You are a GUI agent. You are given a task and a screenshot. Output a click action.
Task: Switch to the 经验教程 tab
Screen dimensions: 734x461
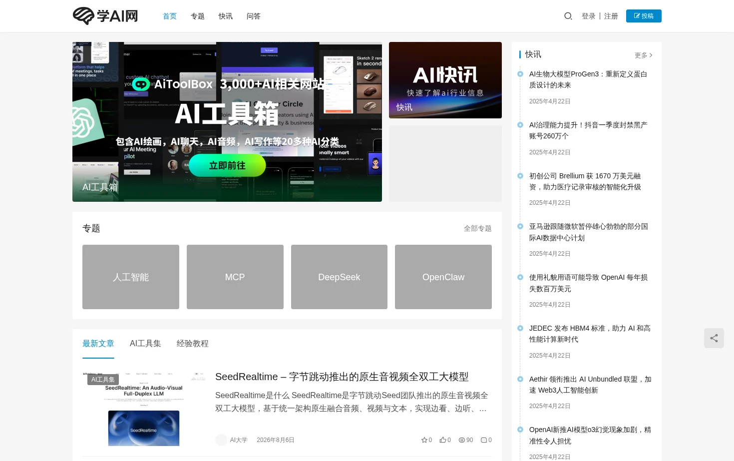pyautogui.click(x=193, y=344)
